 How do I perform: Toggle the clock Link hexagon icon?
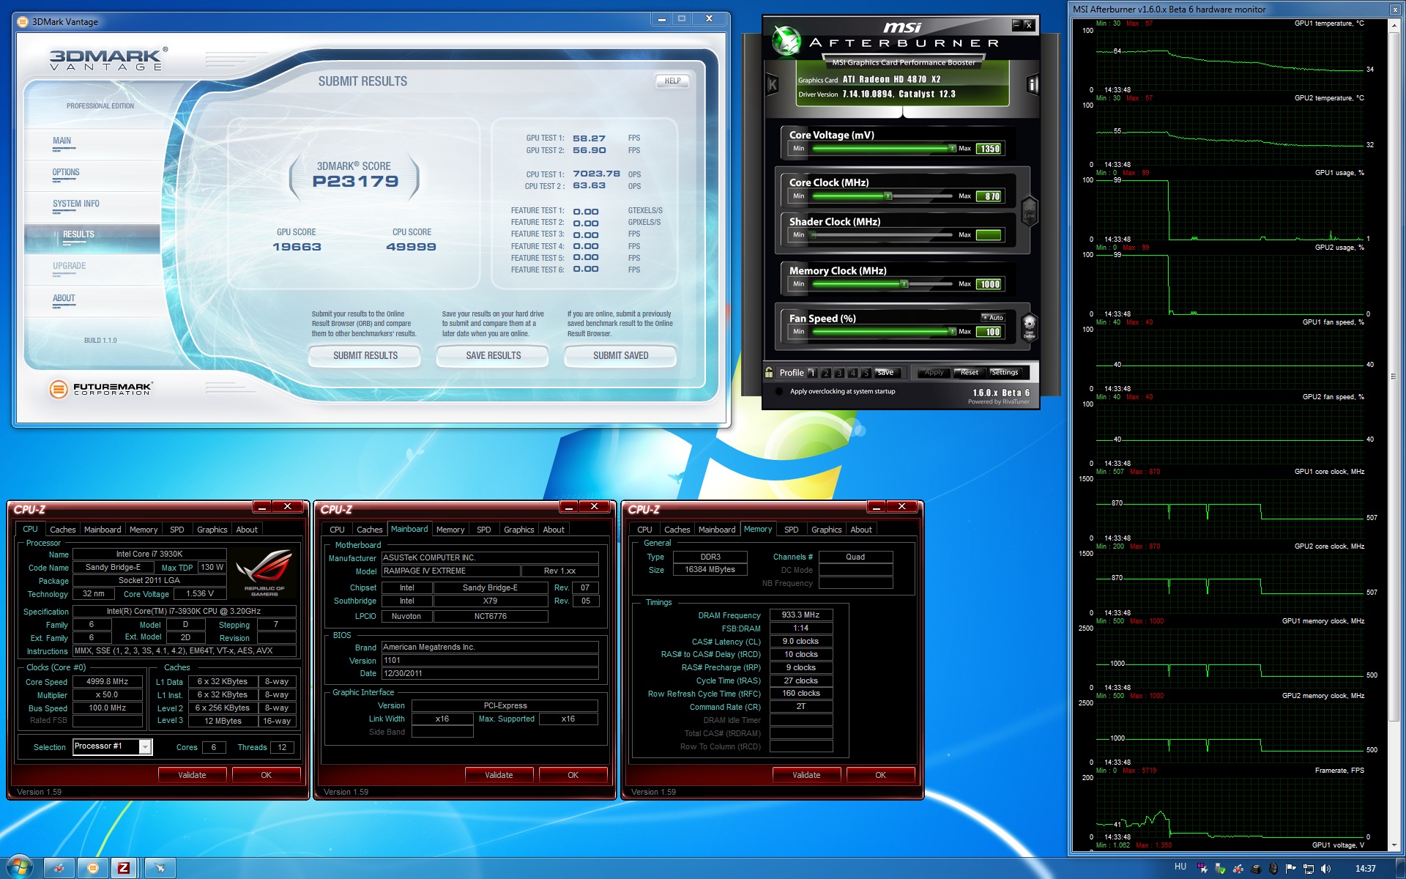click(1029, 211)
